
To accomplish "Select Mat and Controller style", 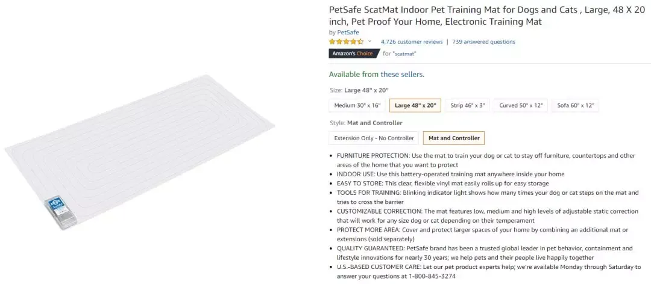I will 453,138.
